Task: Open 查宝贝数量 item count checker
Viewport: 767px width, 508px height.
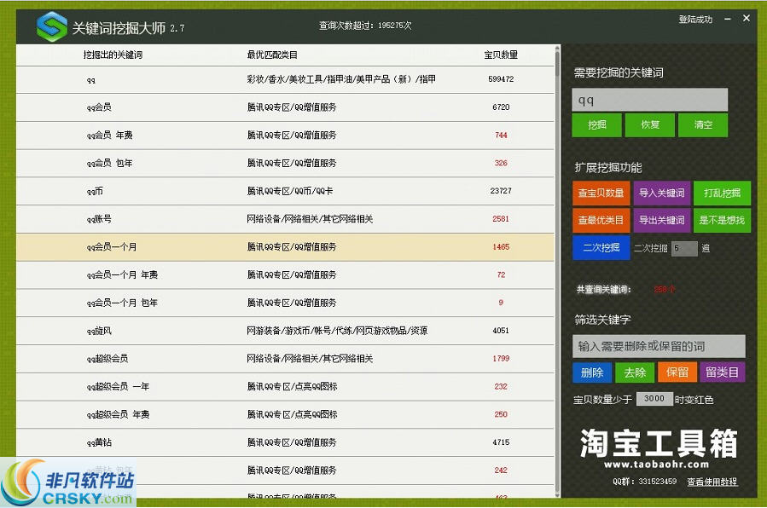Action: click(601, 193)
